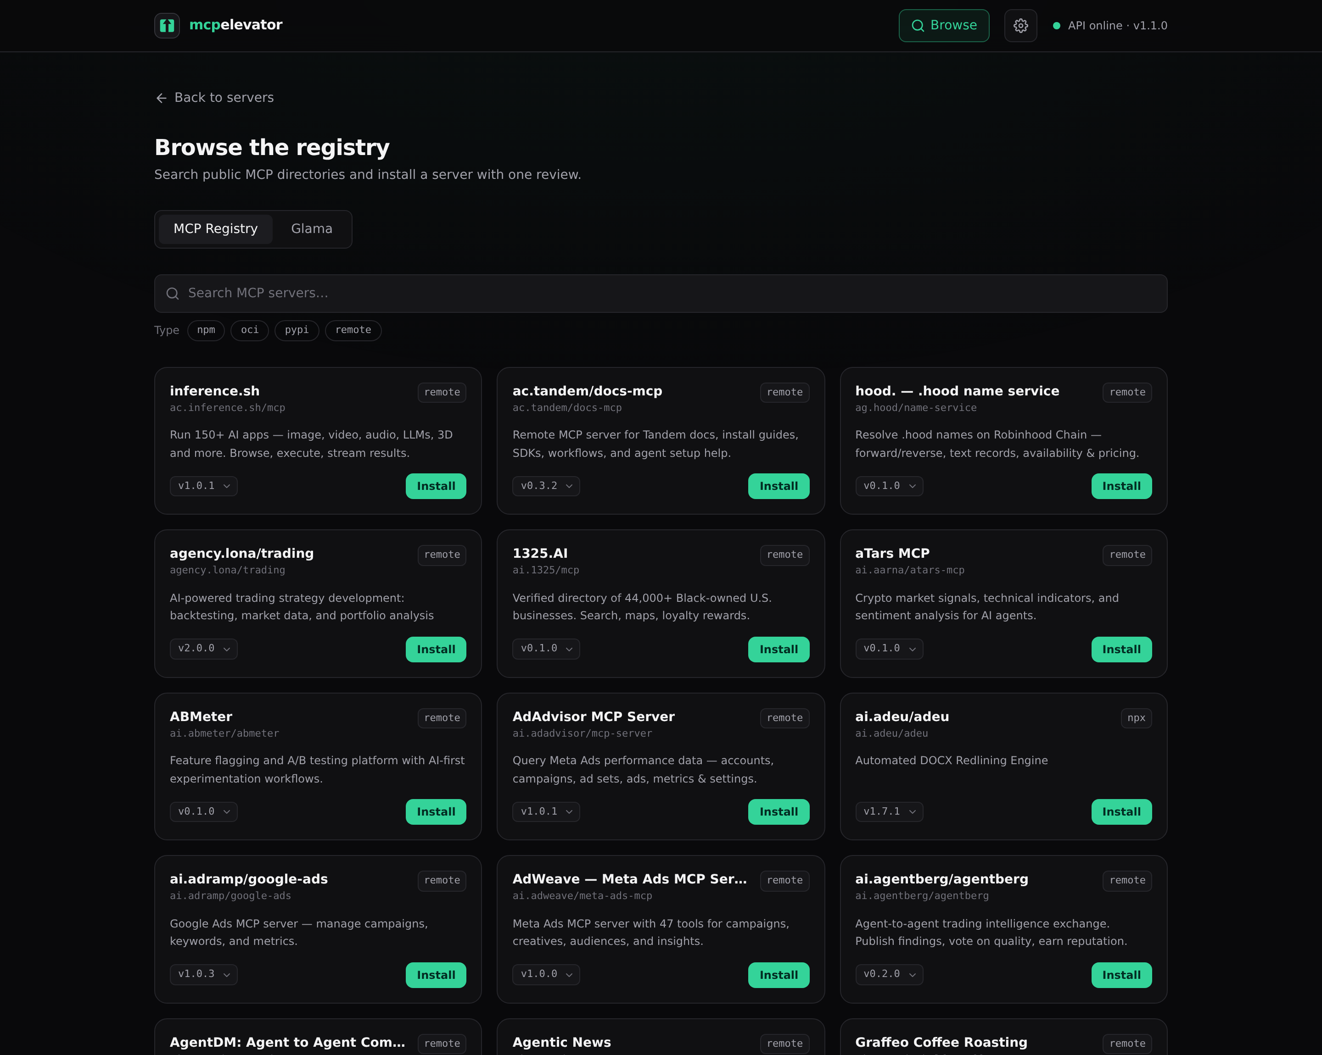Switch to the Glama tab
The image size is (1322, 1055).
312,229
